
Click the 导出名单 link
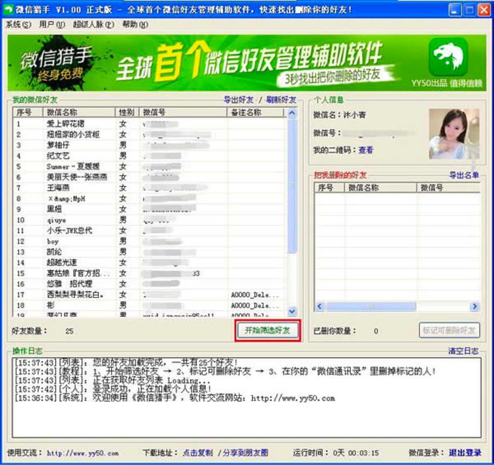coord(463,175)
